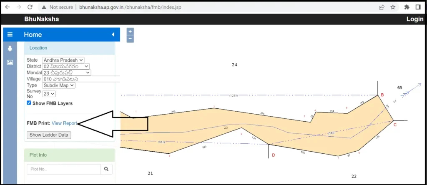Image resolution: width=427 pixels, height=185 pixels.
Task: Click the Location panel header
Action: (x=70, y=48)
